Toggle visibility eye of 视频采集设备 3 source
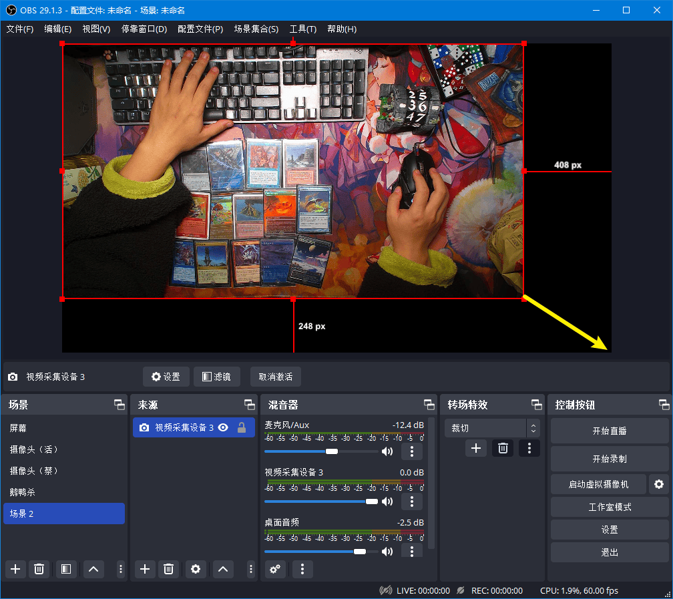The image size is (673, 599). tap(223, 427)
